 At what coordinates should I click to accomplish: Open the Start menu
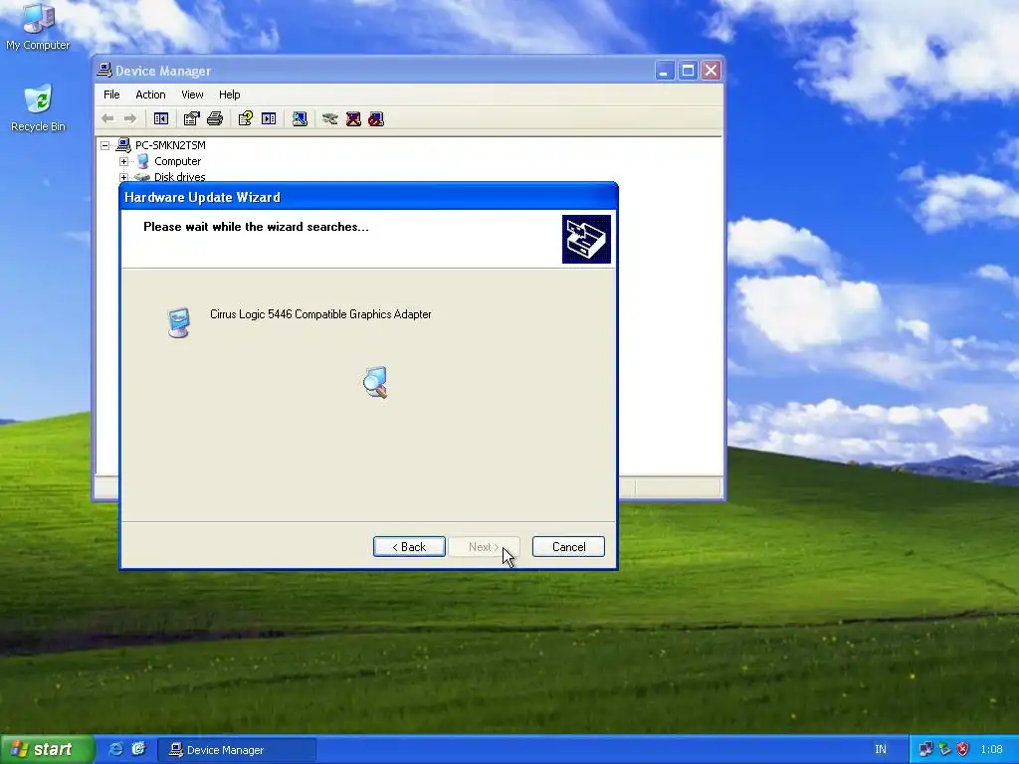click(x=47, y=750)
